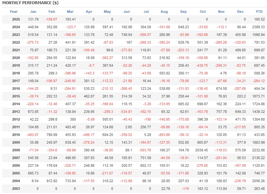Screen dimensions: 267x194
Task: Click the Year column header
Action: click(13, 12)
